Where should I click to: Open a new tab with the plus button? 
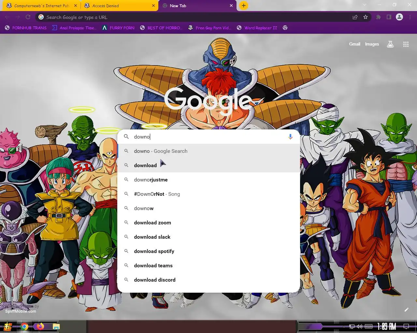[x=243, y=6]
